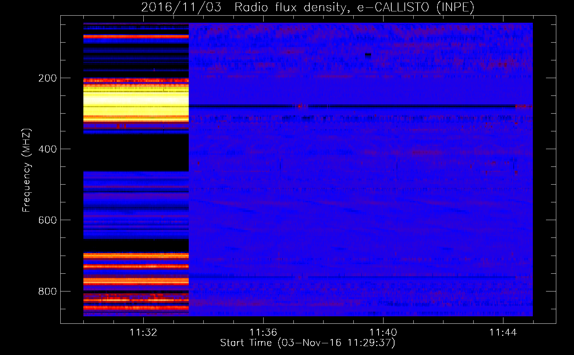Click the "Frequency (MHZ)" y-axis label
574x355 pixels.
coord(26,170)
